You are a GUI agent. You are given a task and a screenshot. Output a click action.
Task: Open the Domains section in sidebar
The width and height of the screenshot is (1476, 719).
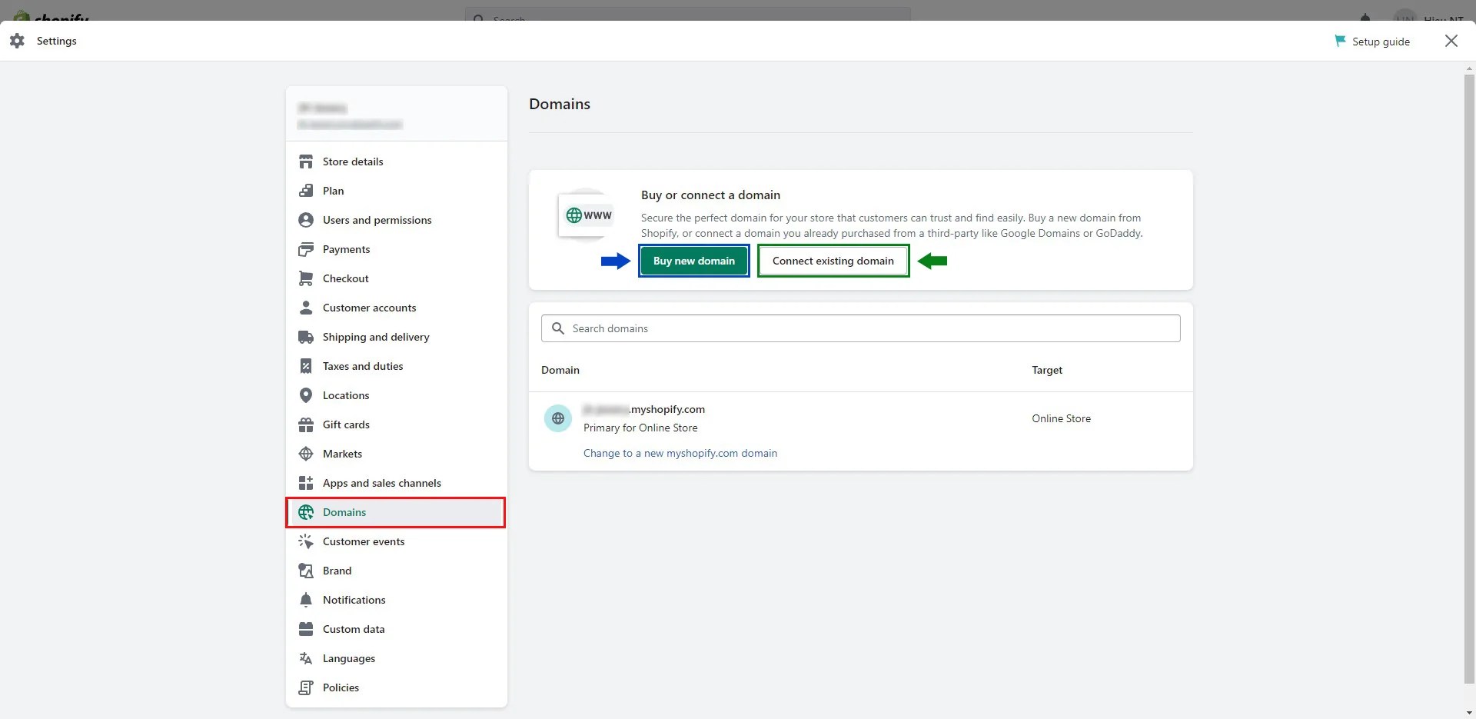click(344, 511)
